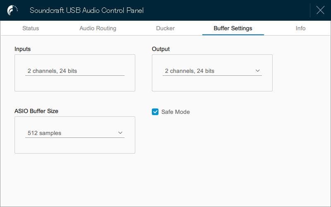
Task: Click the Output section heading
Action: [x=161, y=49]
